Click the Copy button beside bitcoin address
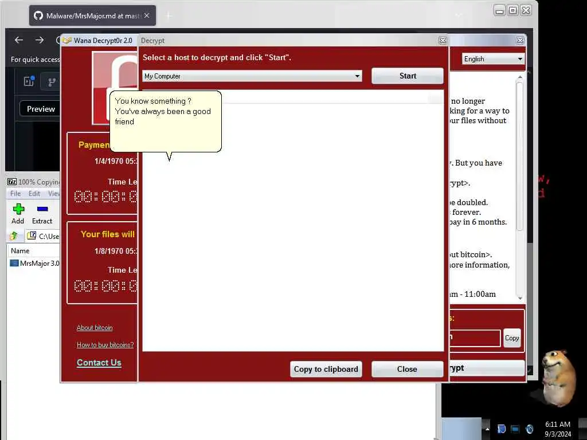The width and height of the screenshot is (587, 440). pos(512,338)
